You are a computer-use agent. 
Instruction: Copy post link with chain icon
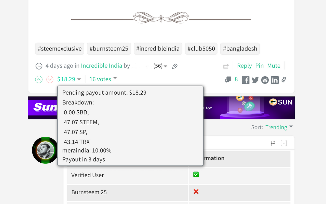pyautogui.click(x=284, y=80)
